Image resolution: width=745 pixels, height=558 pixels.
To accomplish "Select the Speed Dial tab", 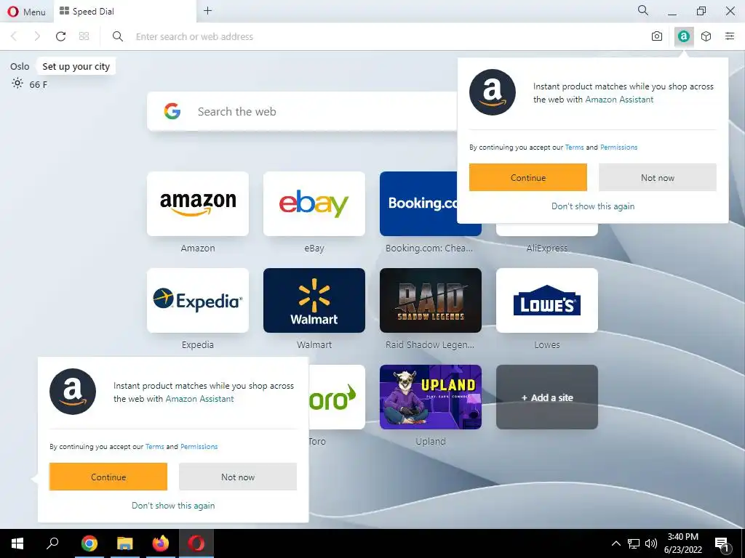I will pyautogui.click(x=125, y=12).
